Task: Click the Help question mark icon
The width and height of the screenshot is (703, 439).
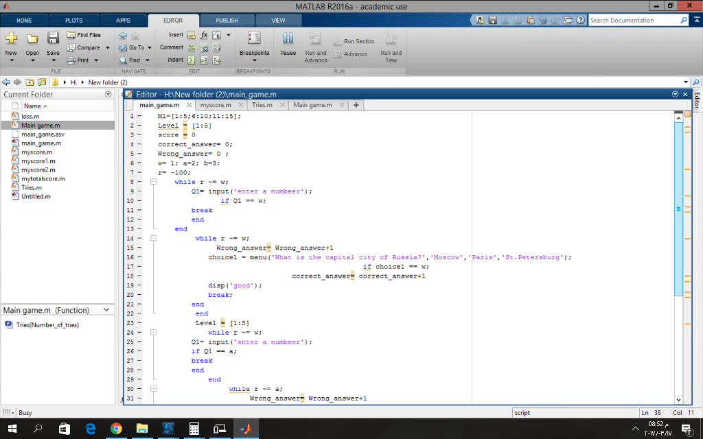Action: point(581,20)
